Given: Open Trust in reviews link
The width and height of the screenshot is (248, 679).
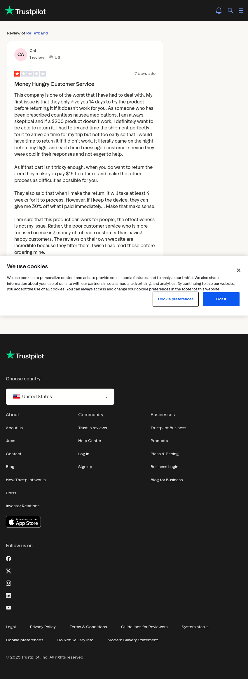Looking at the screenshot, I should click(92, 428).
